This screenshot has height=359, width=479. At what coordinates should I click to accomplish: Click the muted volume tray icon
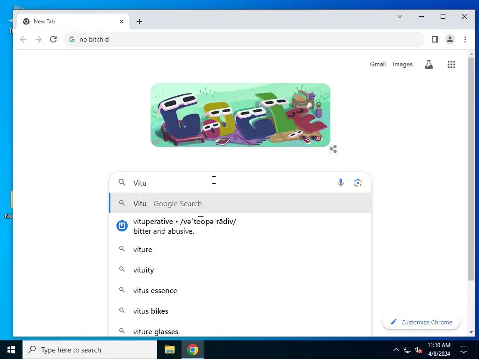point(419,350)
